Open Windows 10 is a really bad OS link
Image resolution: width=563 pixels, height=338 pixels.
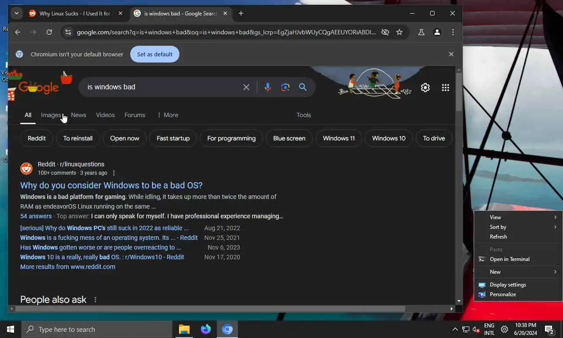102,257
